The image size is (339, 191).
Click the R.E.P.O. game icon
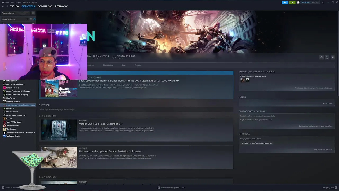pos(4,119)
